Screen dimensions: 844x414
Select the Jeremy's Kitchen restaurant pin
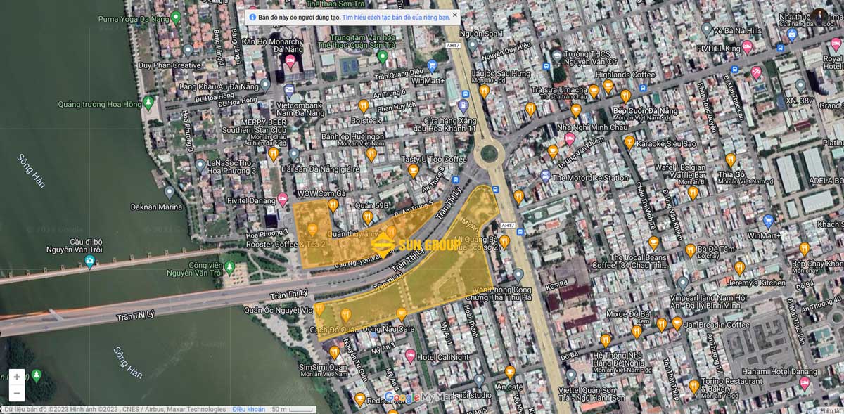tap(739, 268)
